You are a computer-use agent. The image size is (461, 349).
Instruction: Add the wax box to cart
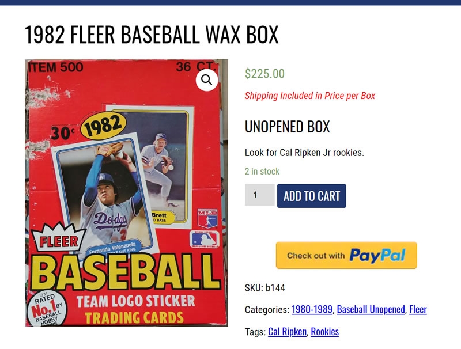click(x=311, y=196)
